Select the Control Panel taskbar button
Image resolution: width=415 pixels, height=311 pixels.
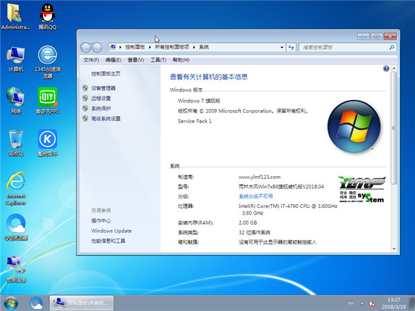coord(82,303)
